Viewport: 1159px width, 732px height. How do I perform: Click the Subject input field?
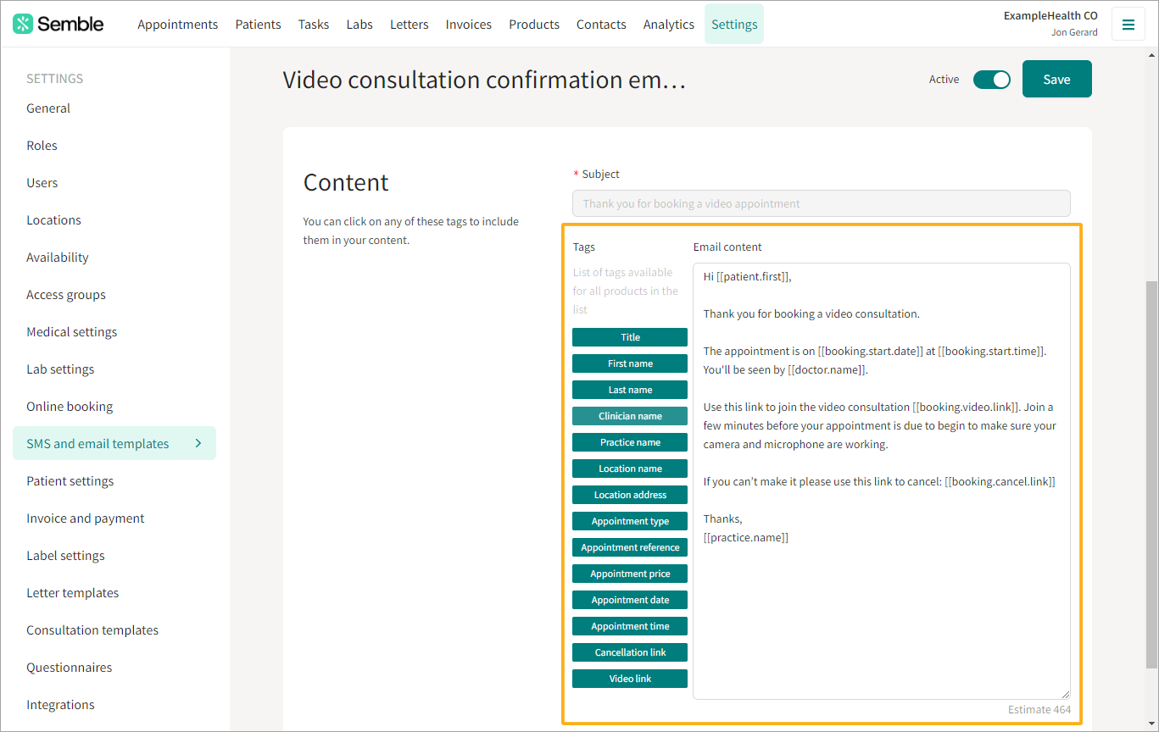tap(821, 203)
